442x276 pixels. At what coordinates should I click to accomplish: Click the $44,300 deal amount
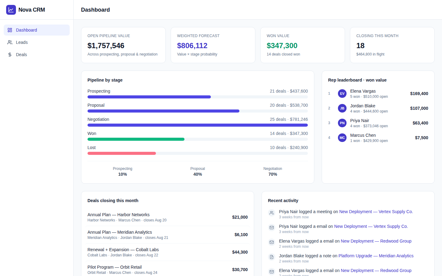[240, 252]
